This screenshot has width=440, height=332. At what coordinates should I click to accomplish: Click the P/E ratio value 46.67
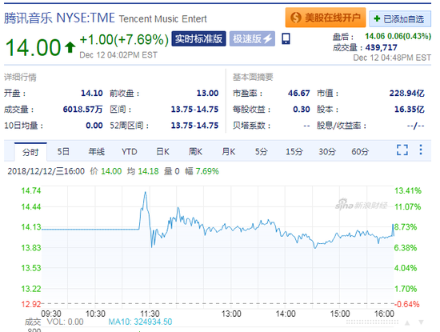click(x=299, y=93)
